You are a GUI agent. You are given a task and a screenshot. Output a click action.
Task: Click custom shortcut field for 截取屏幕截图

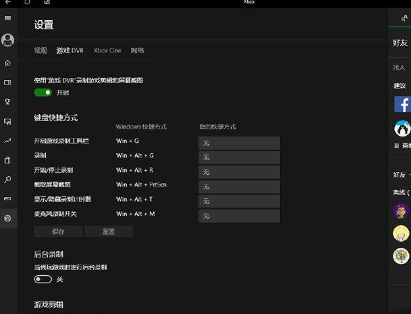(x=239, y=187)
